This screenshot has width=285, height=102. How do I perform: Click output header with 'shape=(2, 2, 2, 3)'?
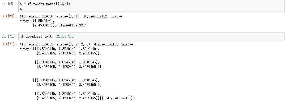coord(76,44)
